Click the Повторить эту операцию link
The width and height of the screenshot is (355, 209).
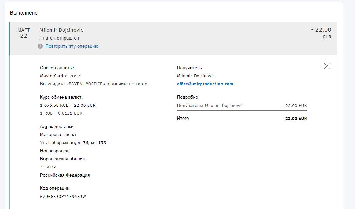[72, 46]
